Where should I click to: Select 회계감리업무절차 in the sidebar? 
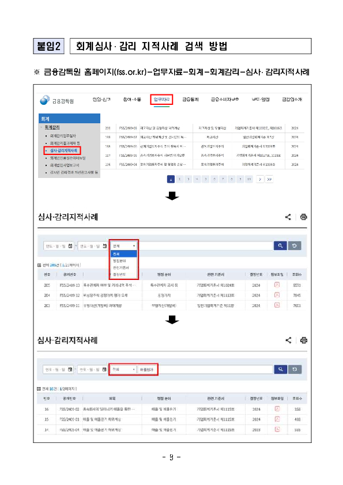(x=63, y=136)
